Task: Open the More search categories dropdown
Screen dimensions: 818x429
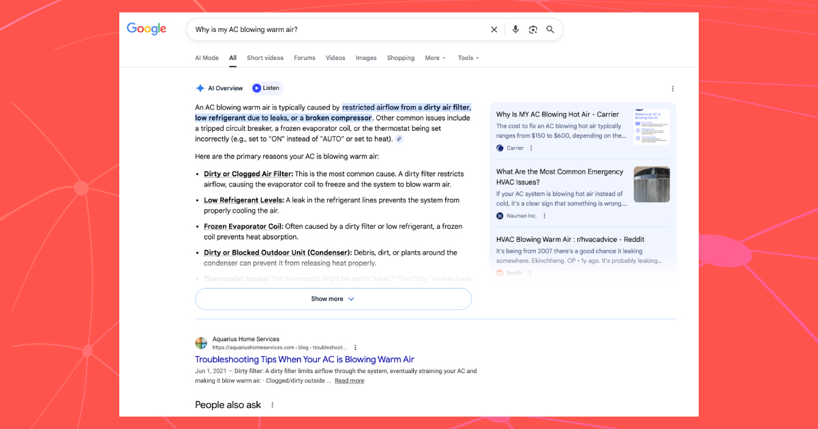Action: [x=435, y=58]
